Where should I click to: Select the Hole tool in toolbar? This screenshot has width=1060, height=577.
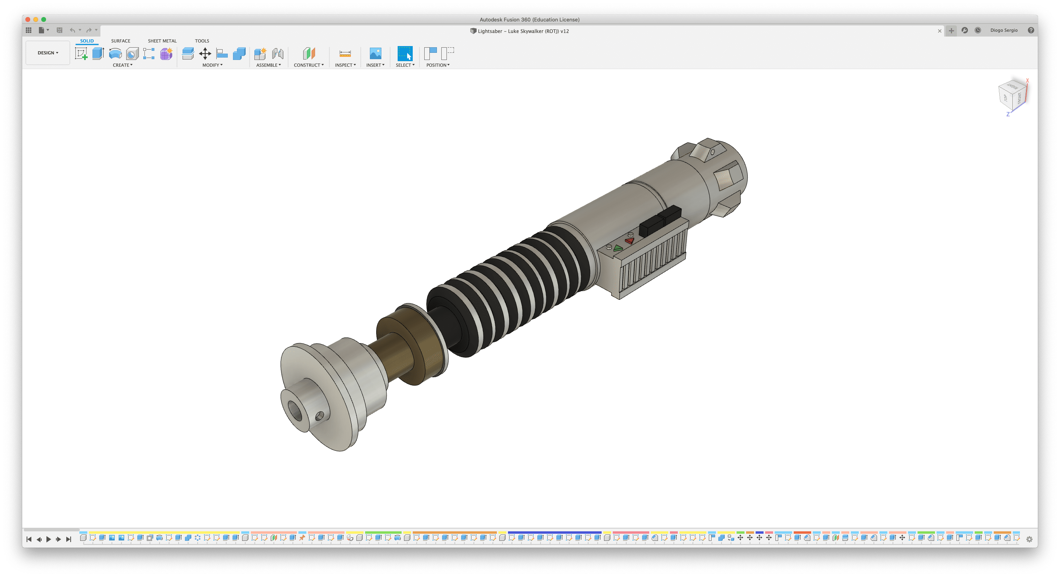132,54
